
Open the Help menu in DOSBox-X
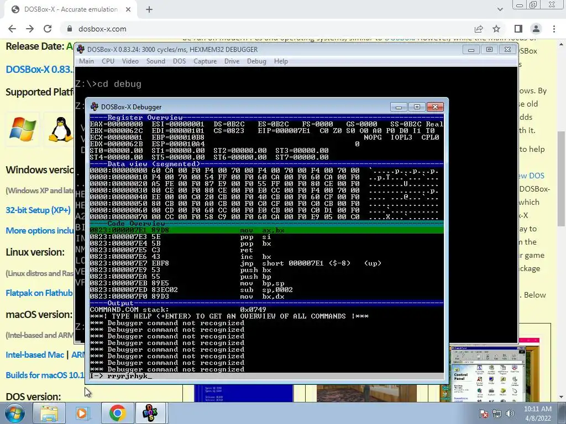coord(281,61)
